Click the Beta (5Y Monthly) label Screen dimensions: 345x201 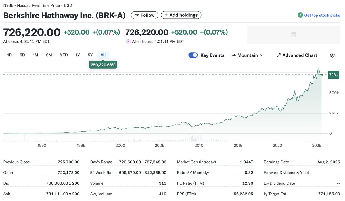(193, 173)
